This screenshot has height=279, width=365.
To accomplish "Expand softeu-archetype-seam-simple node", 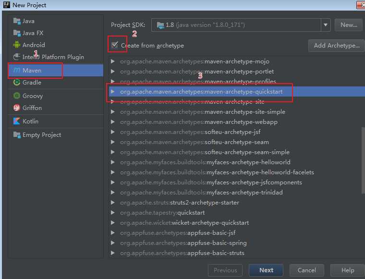I will [113, 152].
